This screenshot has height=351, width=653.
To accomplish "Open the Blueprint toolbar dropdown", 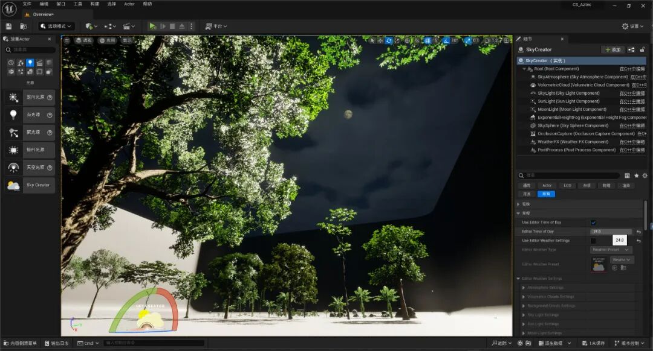I will (110, 26).
